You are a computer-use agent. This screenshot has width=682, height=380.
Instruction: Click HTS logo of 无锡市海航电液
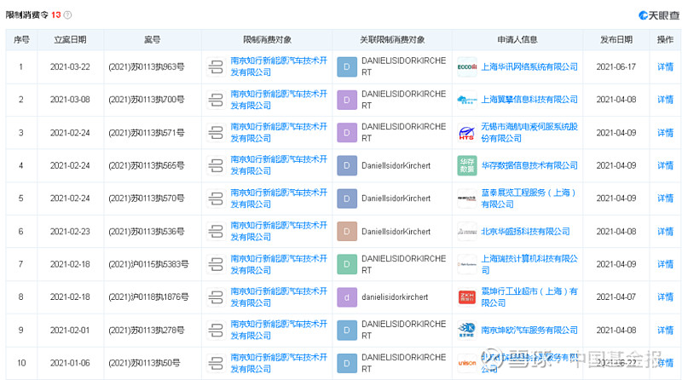coord(467,133)
